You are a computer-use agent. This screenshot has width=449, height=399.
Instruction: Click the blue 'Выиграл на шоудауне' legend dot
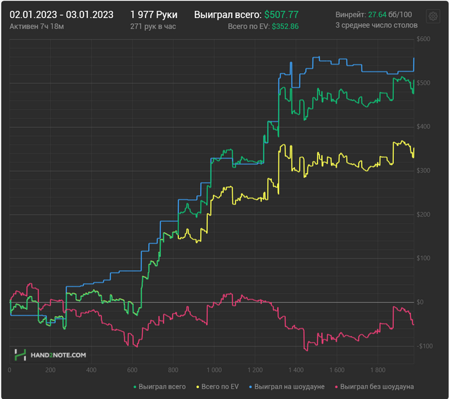250,387
